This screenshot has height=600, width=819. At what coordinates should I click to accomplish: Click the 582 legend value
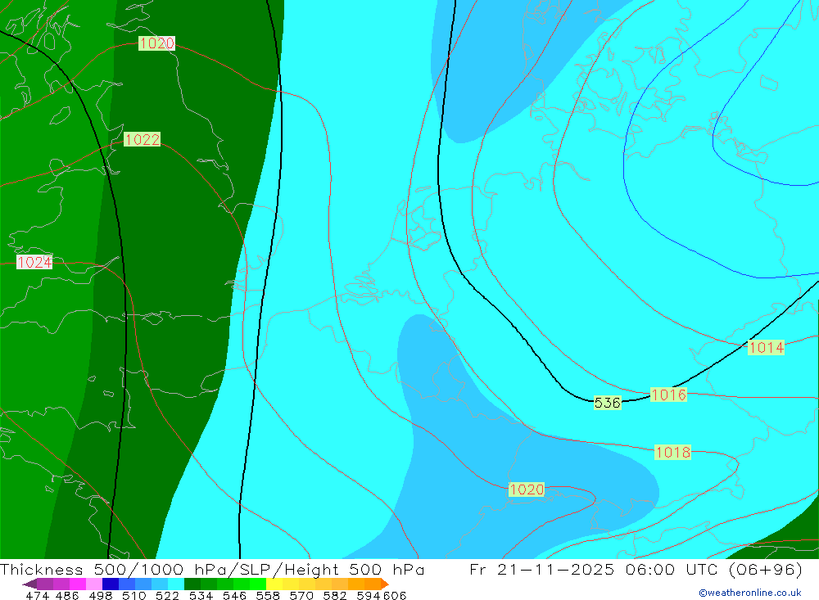pos(335,596)
